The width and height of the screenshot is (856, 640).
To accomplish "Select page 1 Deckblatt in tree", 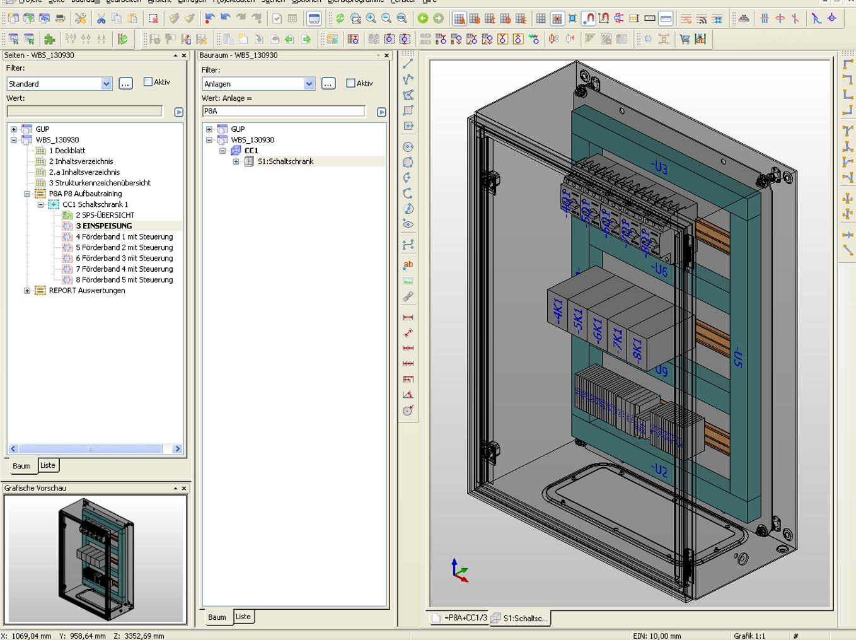I will click(67, 151).
